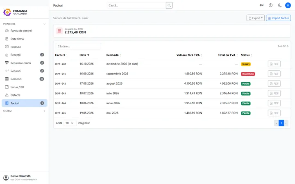
Task: Click date 19.05.2026
Action: coord(86,113)
